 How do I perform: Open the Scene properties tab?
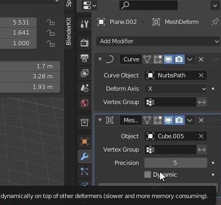tap(85, 88)
